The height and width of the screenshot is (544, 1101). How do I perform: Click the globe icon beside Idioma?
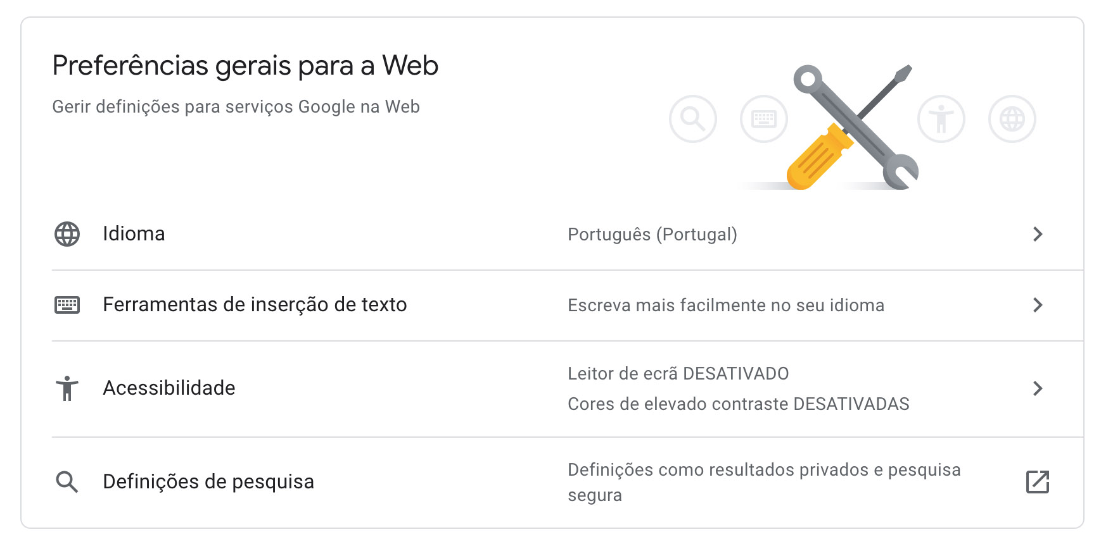[66, 234]
